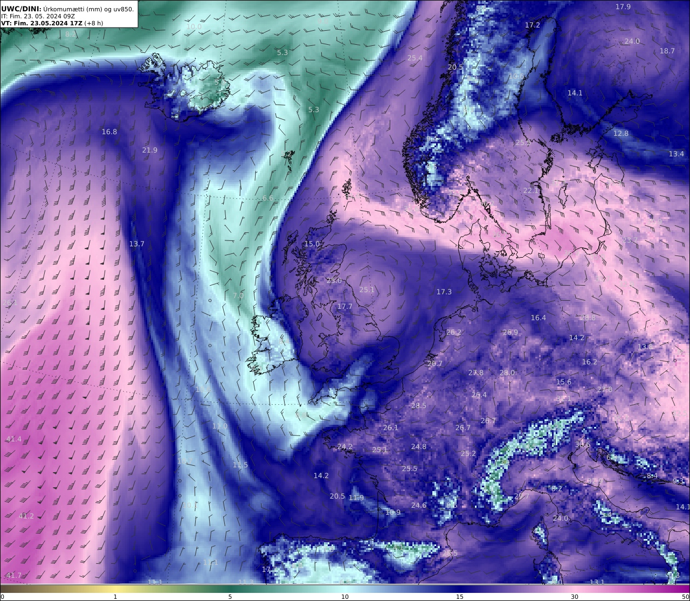Click the 'Úrkomumætti (mm) og uv850.' label
Viewport: 690px width, 601px height.
(x=88, y=9)
